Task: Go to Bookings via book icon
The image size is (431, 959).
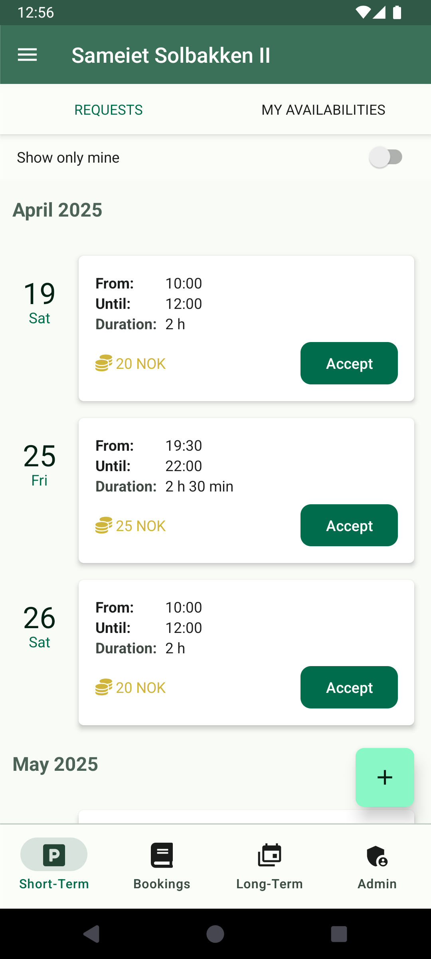Action: pyautogui.click(x=162, y=855)
